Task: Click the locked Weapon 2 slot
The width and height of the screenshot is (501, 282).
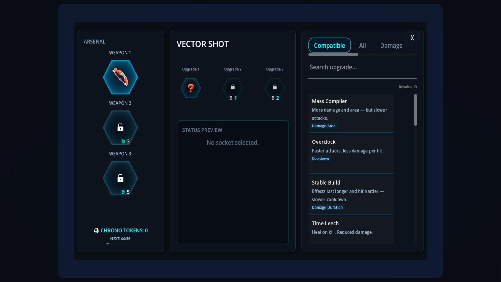Action: click(120, 127)
